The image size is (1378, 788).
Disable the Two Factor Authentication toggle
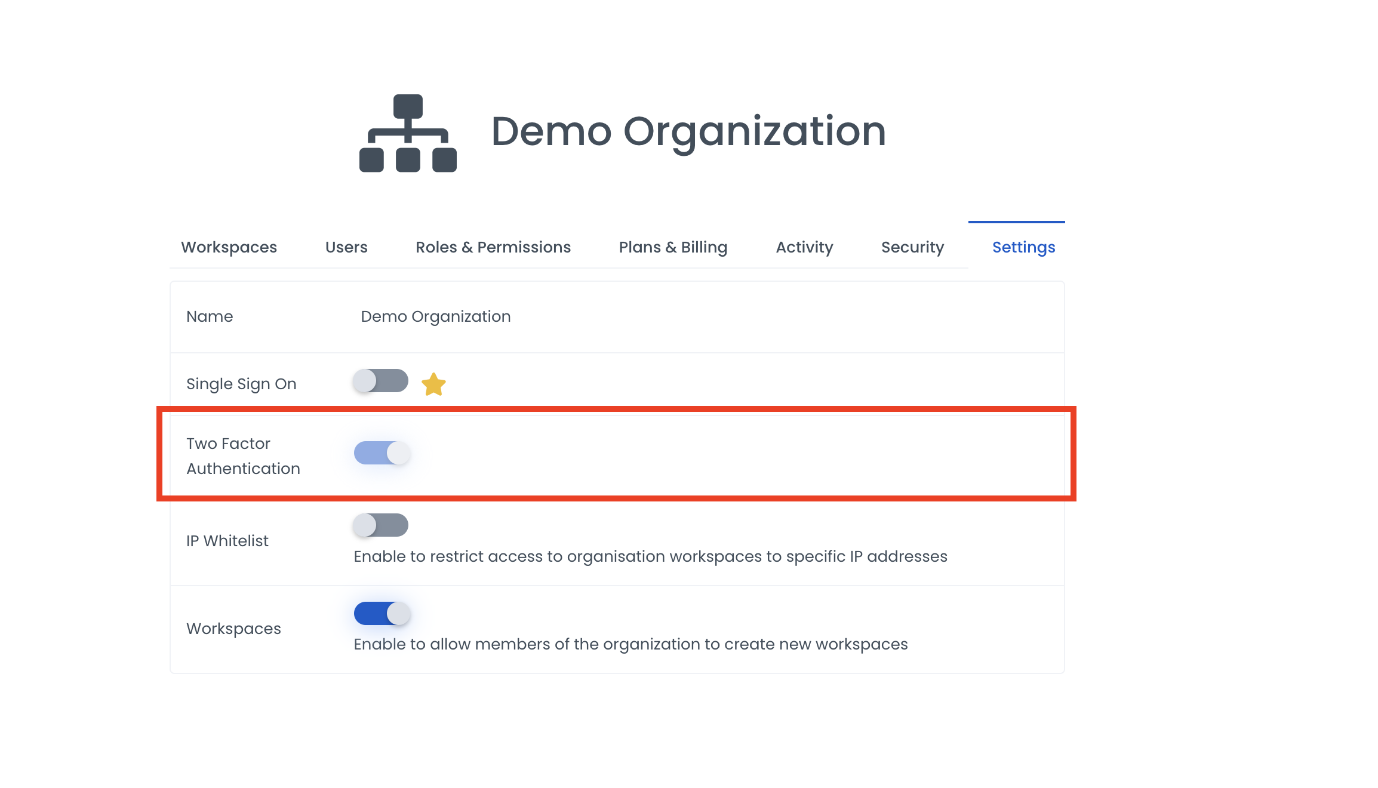[382, 453]
